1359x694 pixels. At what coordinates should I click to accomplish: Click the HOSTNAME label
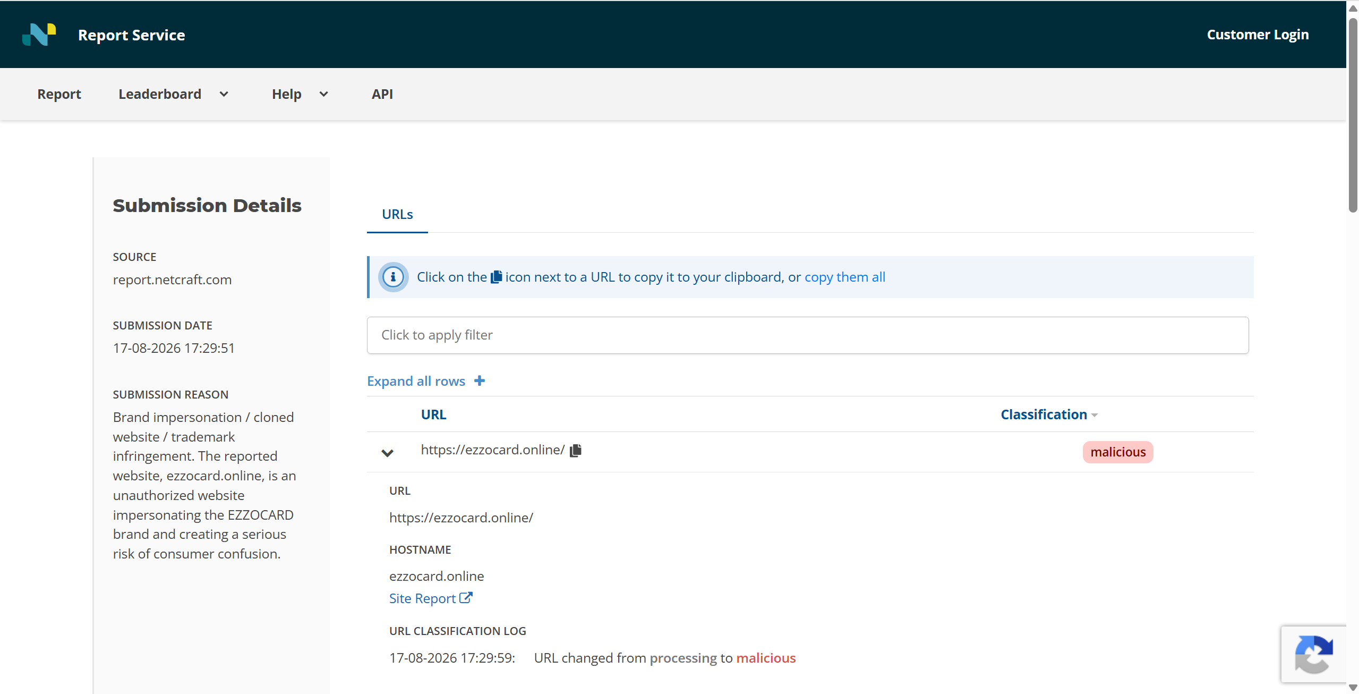click(420, 549)
